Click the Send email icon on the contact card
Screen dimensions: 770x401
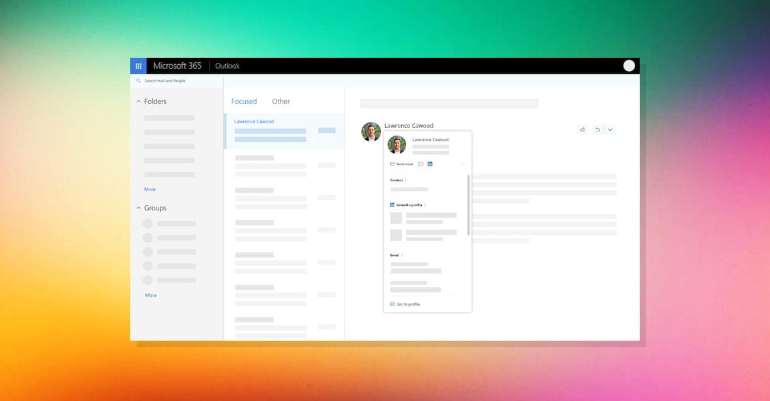pyautogui.click(x=392, y=164)
